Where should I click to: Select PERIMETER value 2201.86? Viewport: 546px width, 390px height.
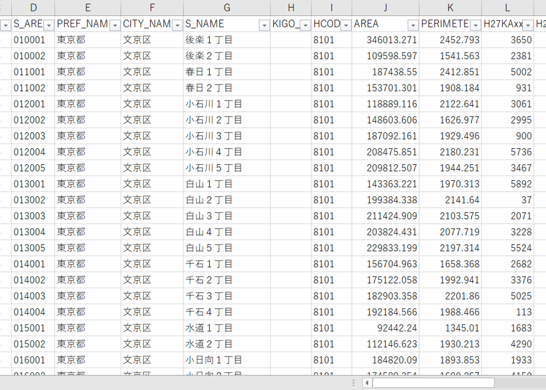(450, 296)
